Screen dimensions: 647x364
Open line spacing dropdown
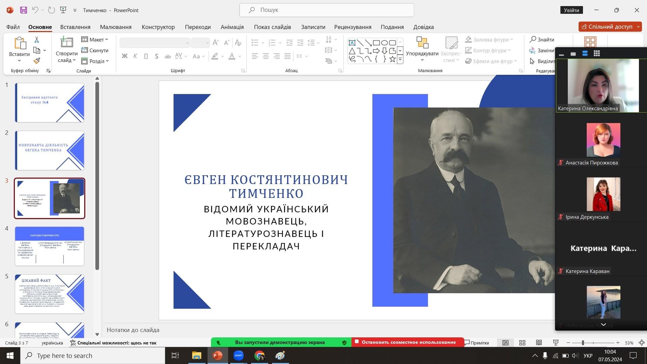(313, 42)
